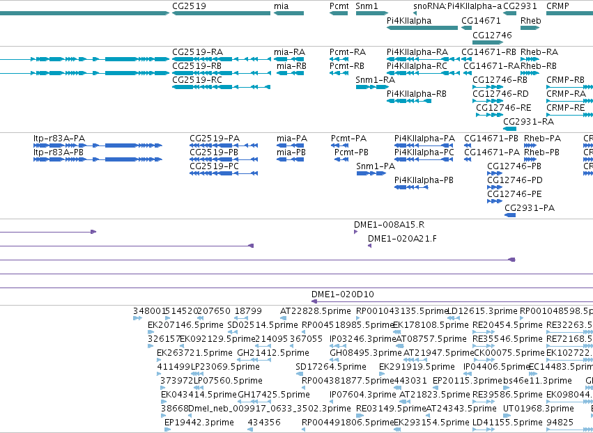Select protein mia-PA
The width and height of the screenshot is (593, 433).
[x=290, y=145]
